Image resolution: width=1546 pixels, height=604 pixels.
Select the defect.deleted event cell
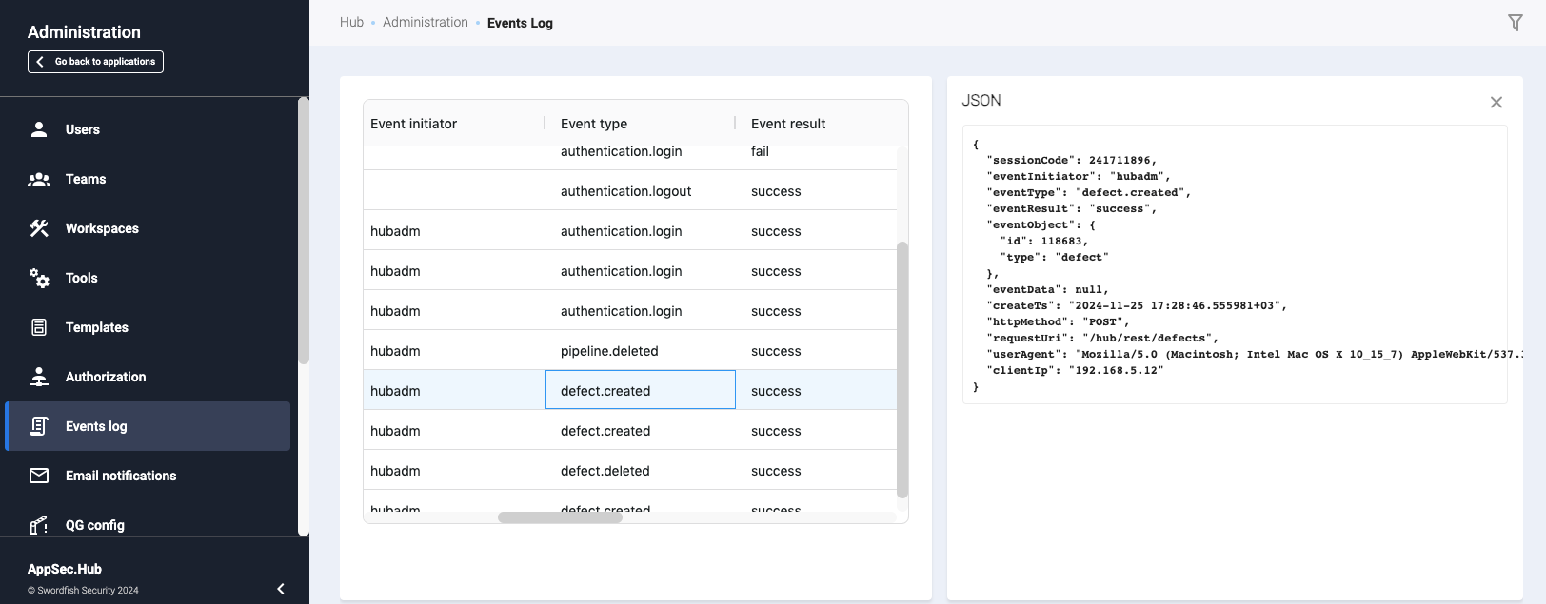click(605, 471)
